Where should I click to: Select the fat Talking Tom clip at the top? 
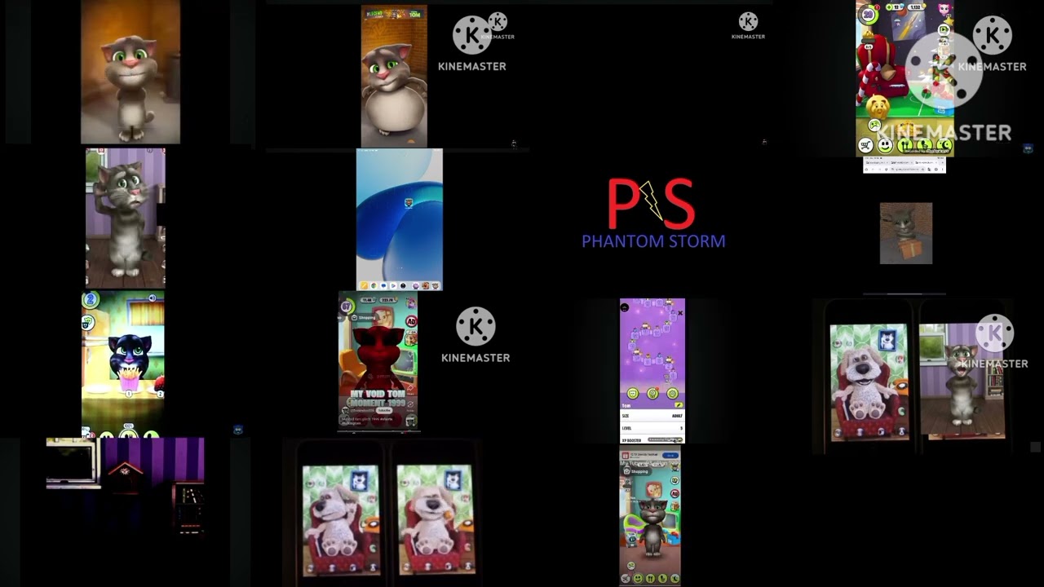tap(394, 76)
